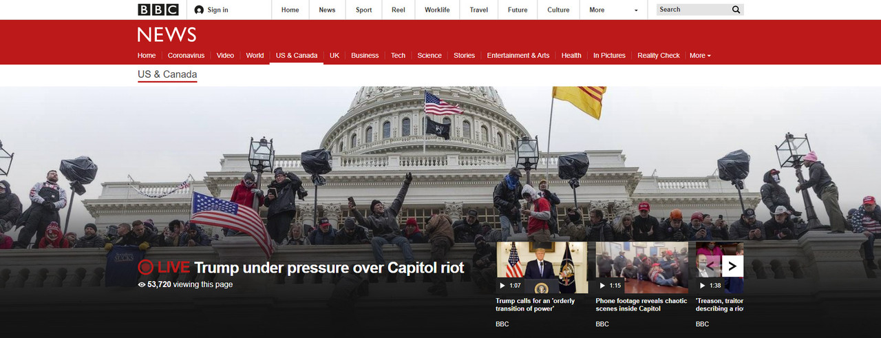Viewport: 881px width, 338px height.
Task: Open the News tab in top bar
Action: tap(327, 10)
